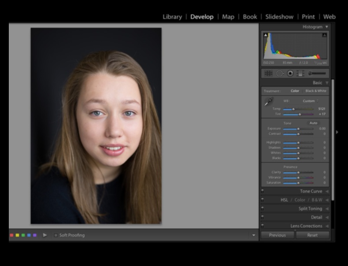
Task: Pick the White Balance eyedropper tool
Action: coord(269,102)
